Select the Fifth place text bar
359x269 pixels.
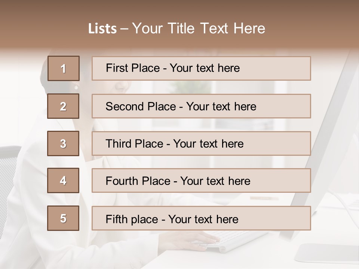(201, 218)
